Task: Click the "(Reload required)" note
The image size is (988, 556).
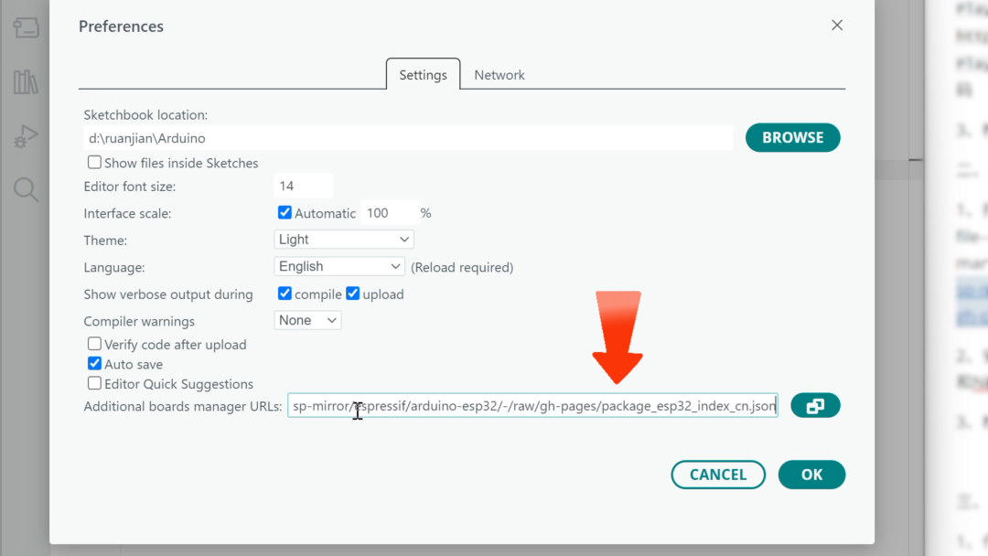Action: click(x=462, y=267)
